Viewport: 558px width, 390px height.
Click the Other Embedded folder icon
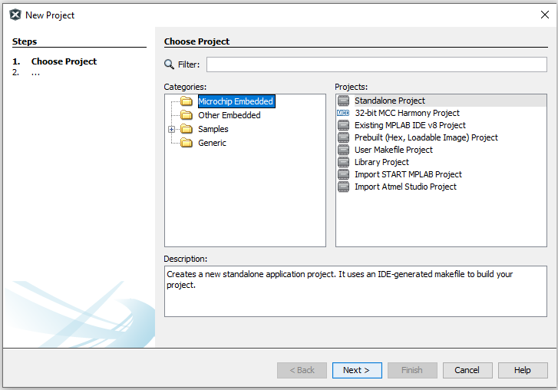tap(186, 115)
